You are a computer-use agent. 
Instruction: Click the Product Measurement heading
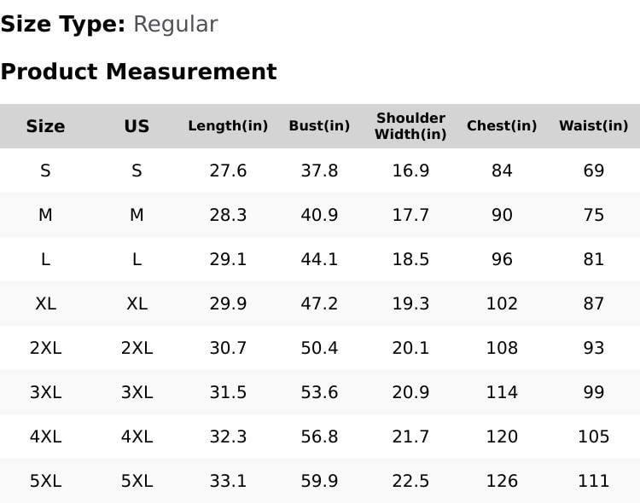point(138,72)
